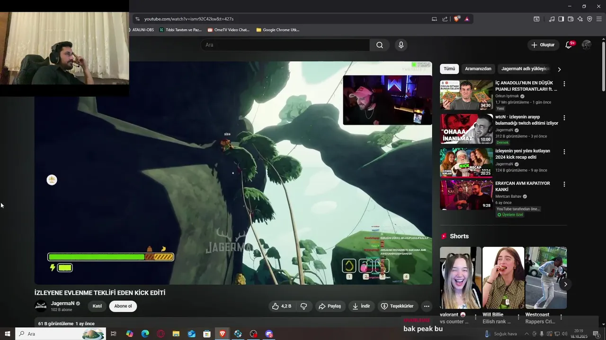Image resolution: width=606 pixels, height=340 pixels.
Task: Open options for Will Billie Eilish short
Action: tap(518, 317)
